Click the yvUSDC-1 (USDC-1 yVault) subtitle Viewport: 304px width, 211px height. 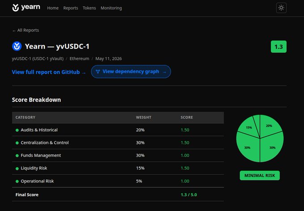click(38, 59)
